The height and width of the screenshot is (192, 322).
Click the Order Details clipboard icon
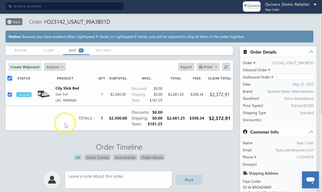tap(245, 52)
